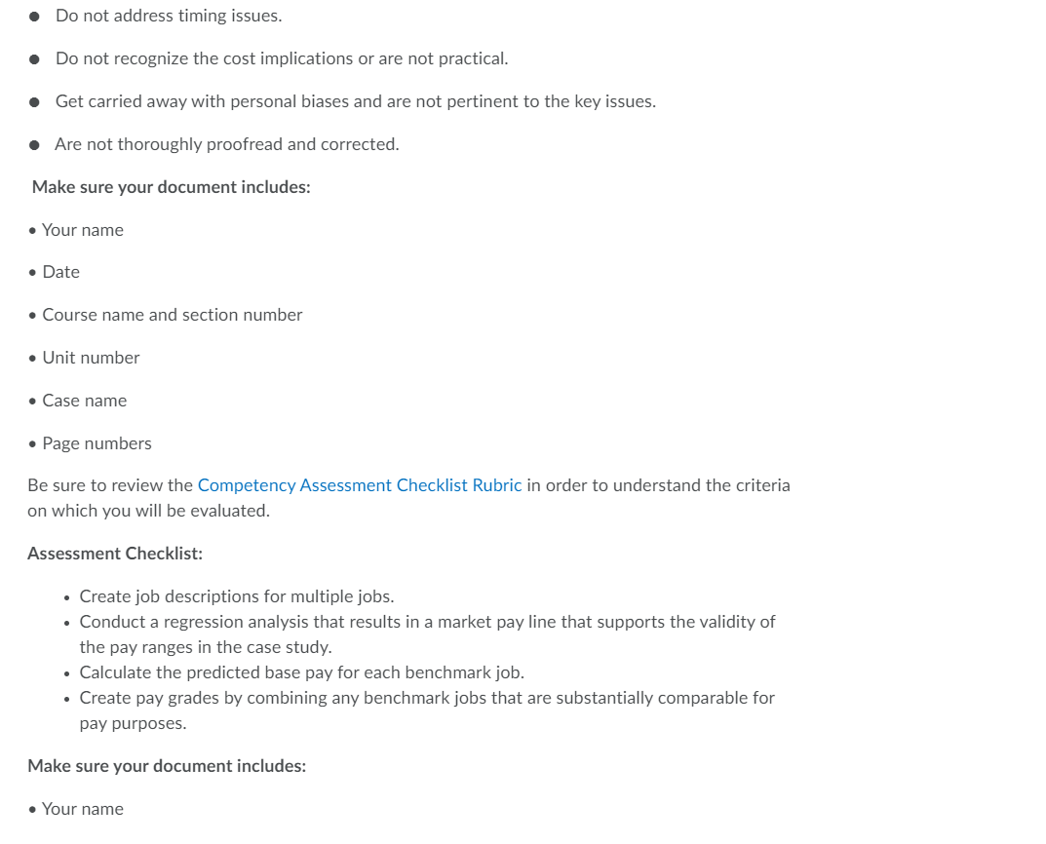The width and height of the screenshot is (1046, 844).
Task: Click the 'Are not thoroughly proofread' bullet
Action: pos(226,144)
